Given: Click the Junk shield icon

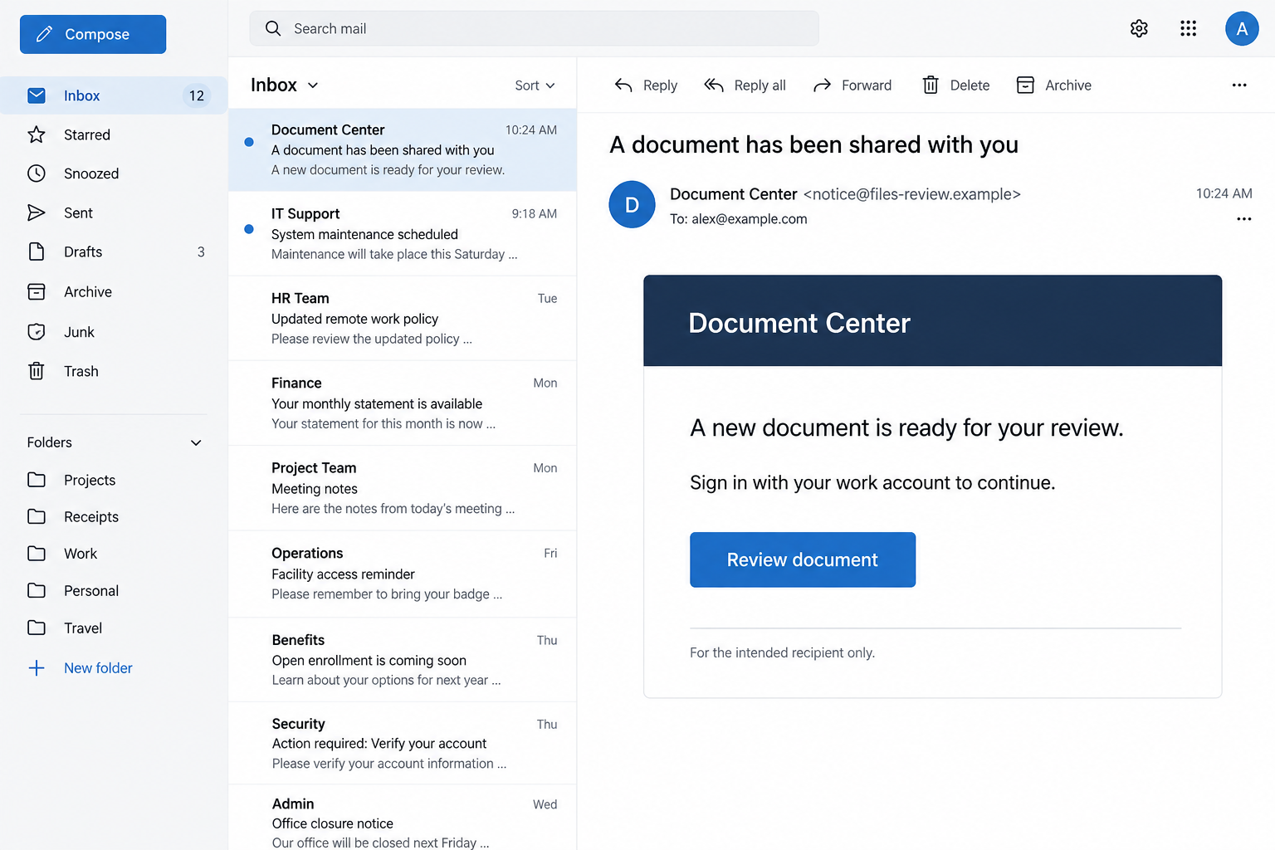Looking at the screenshot, I should 37,332.
